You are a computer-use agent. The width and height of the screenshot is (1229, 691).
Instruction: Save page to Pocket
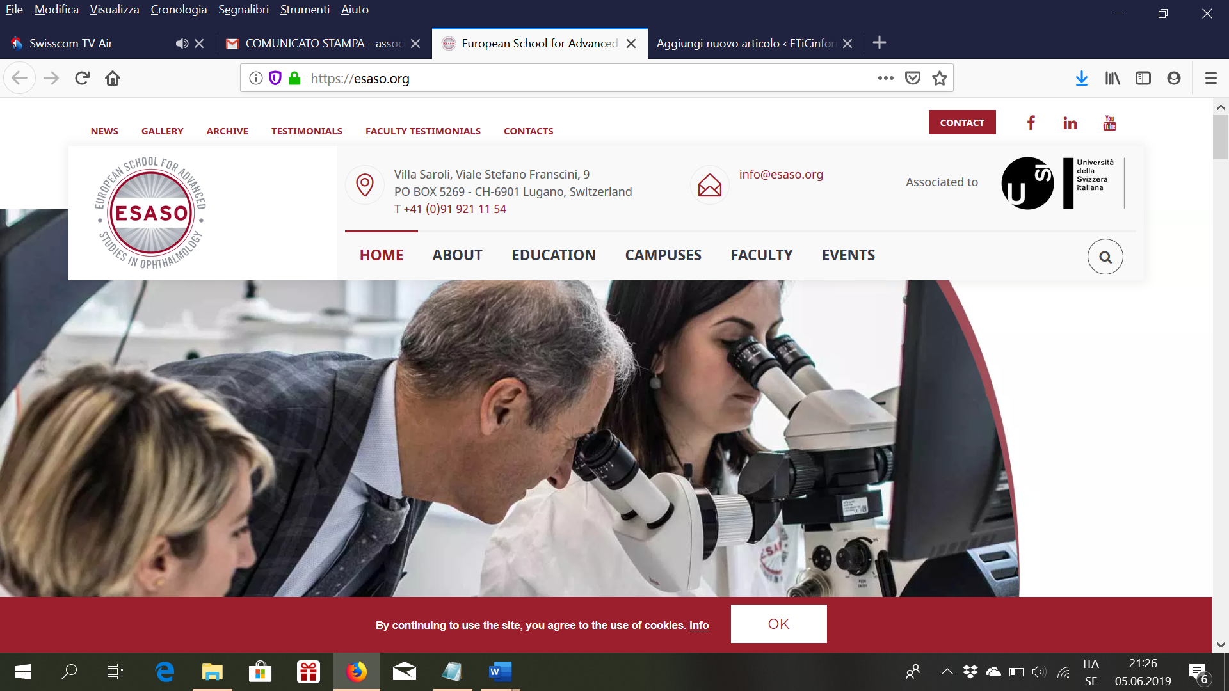click(x=913, y=78)
